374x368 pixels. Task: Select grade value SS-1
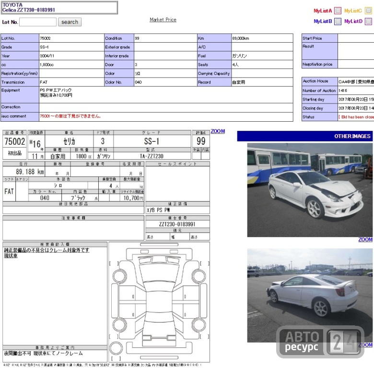44,47
